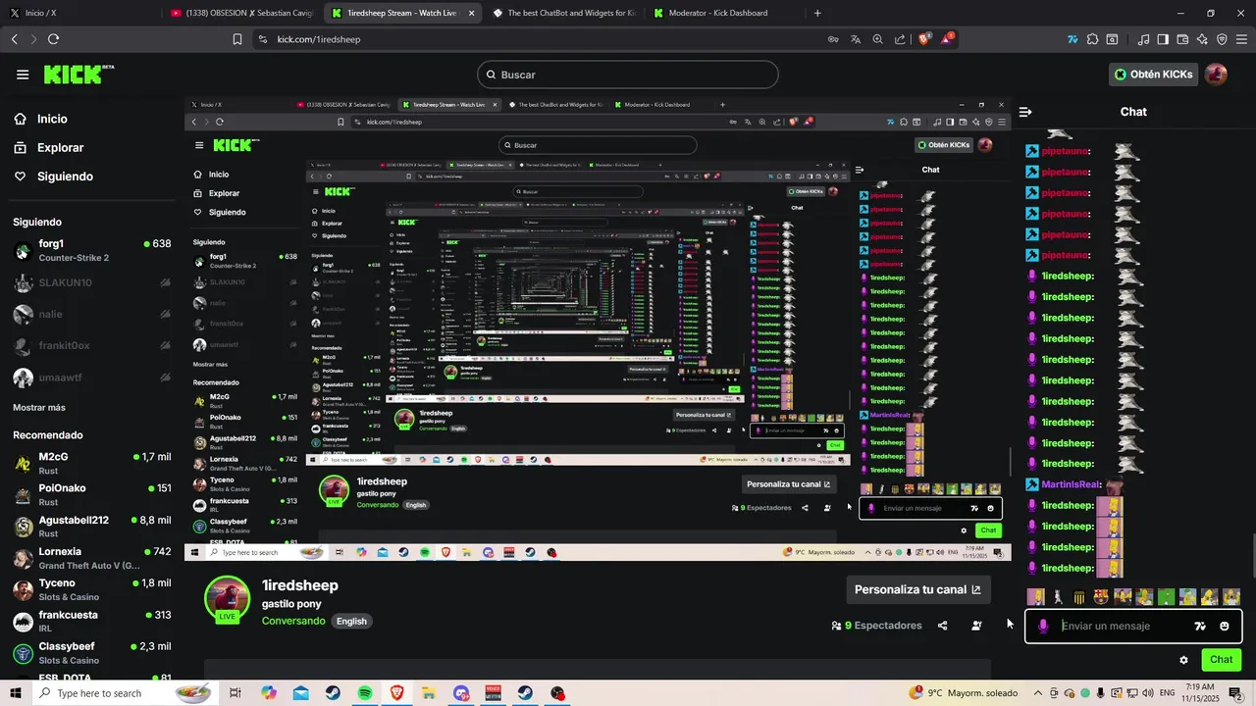This screenshot has height=706, width=1256.
Task: Open browser extensions puzzle icon
Action: [1092, 39]
